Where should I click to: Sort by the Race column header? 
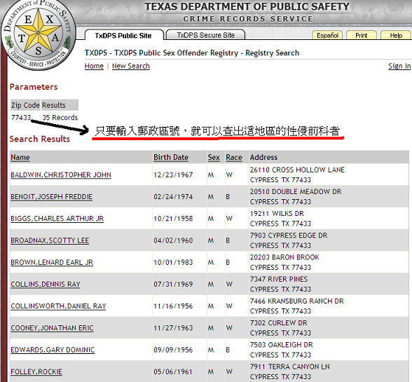234,157
